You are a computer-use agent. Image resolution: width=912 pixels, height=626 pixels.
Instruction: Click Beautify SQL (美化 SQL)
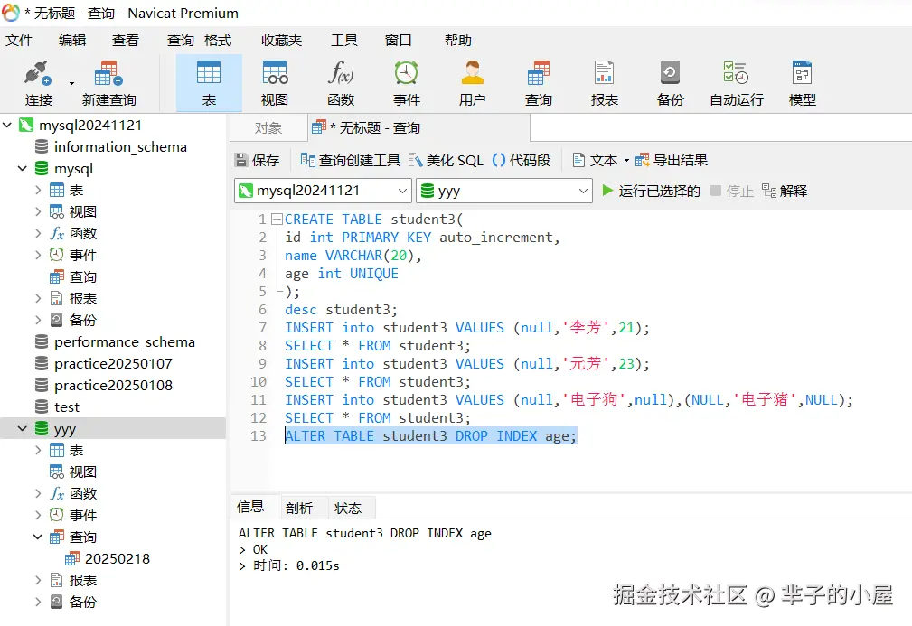pyautogui.click(x=447, y=160)
